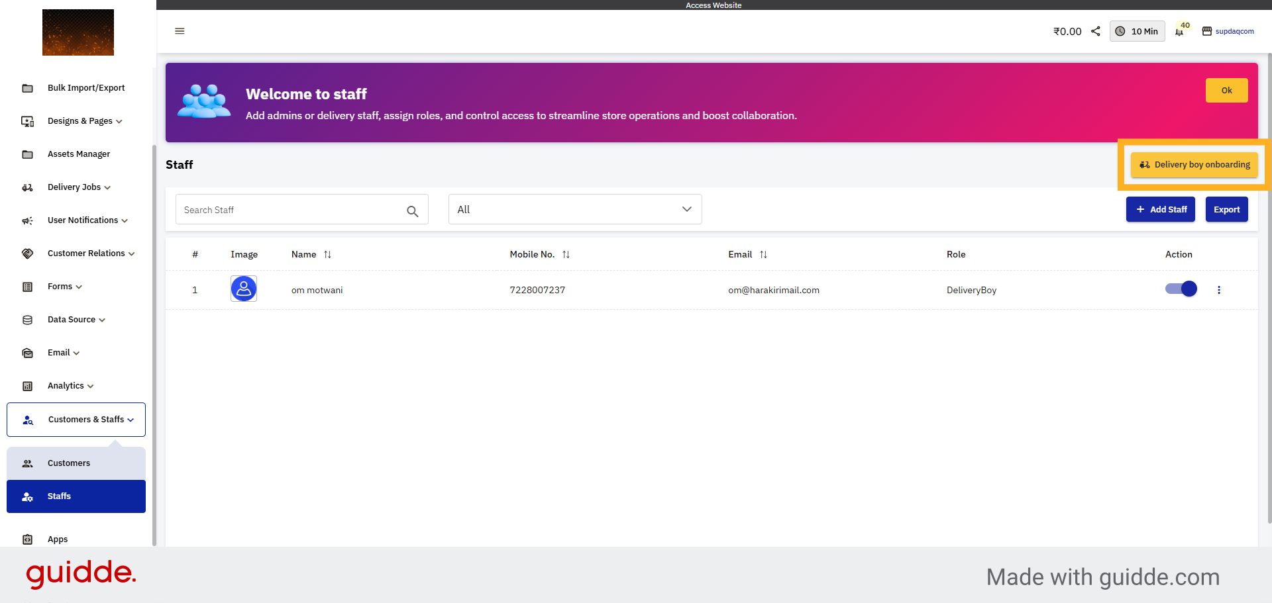The width and height of the screenshot is (1272, 603).
Task: Sort staff list by Name column
Action: pos(327,254)
